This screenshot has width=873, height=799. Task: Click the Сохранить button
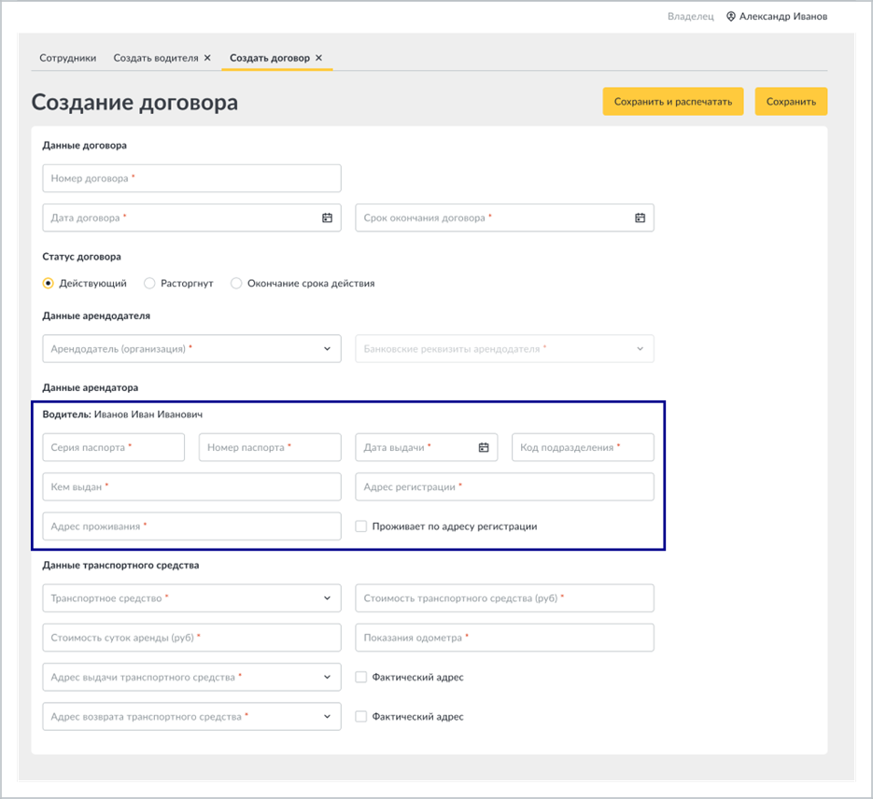point(791,101)
